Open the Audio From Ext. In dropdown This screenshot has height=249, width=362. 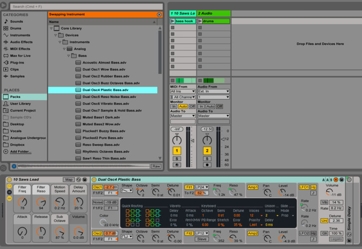click(x=213, y=91)
